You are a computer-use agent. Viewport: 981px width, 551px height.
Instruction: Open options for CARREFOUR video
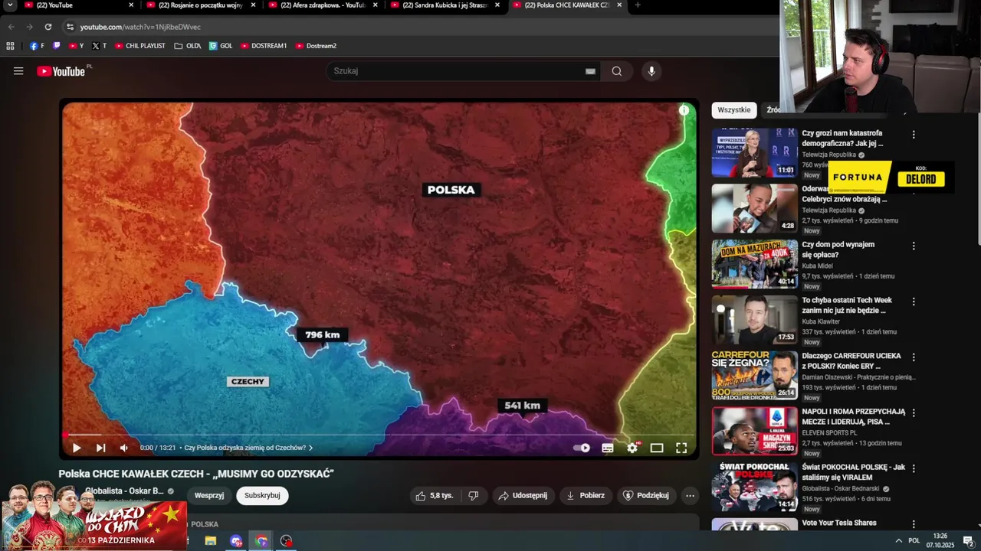click(x=913, y=357)
